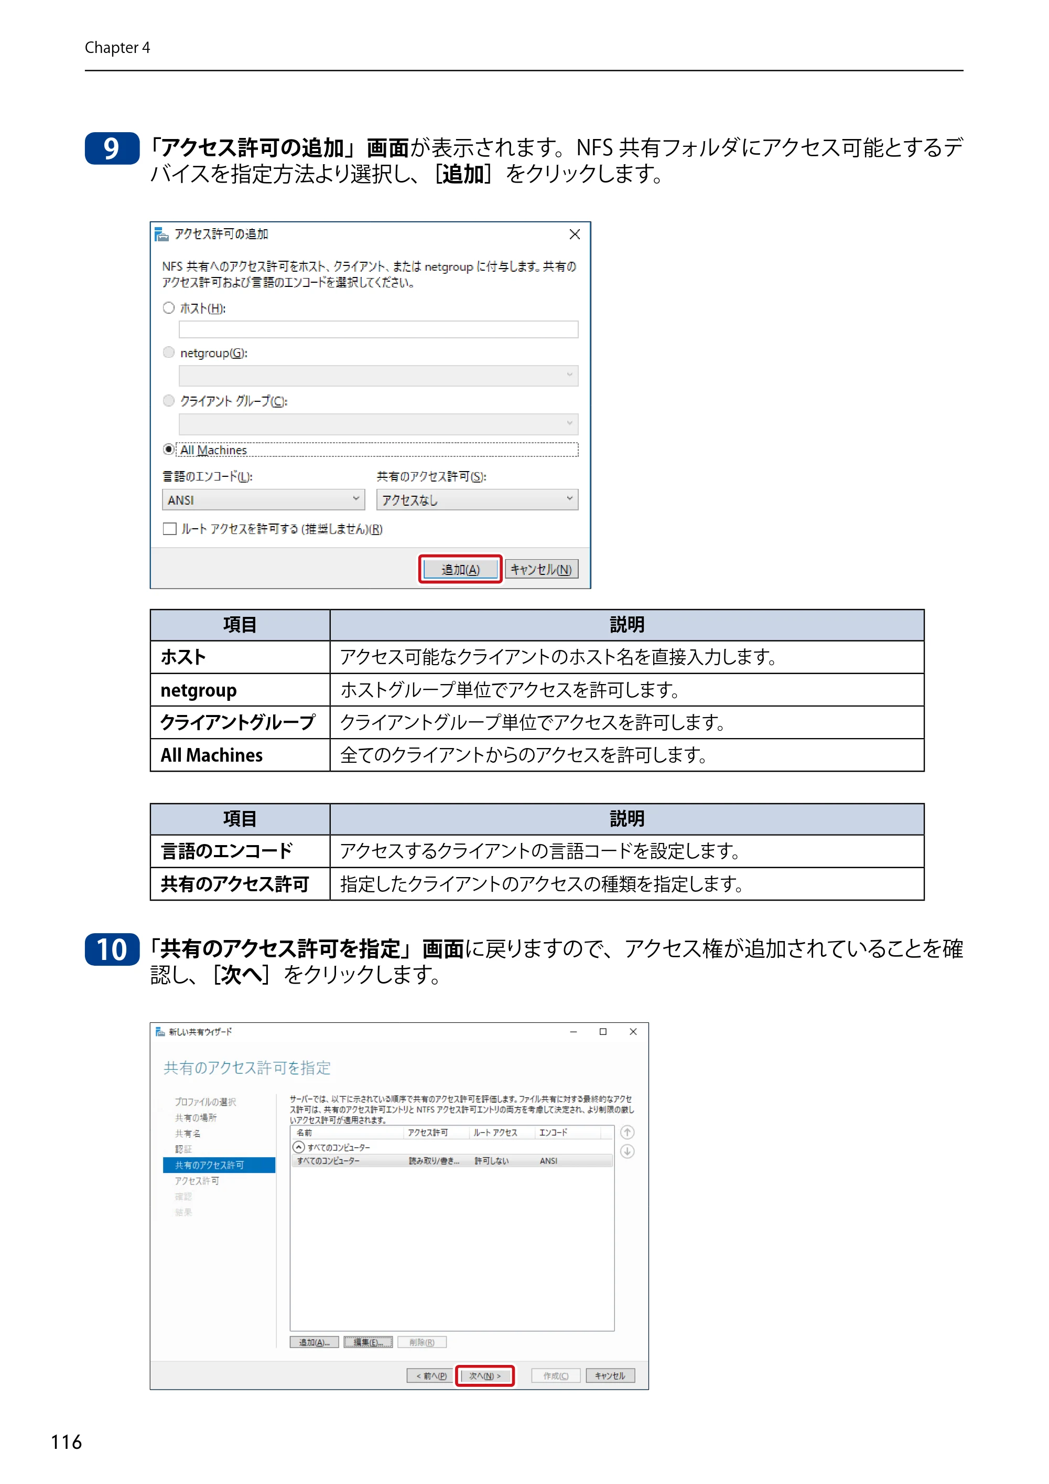Enable ルート アクセスを許可する checkbox
Image resolution: width=1049 pixels, height=1484 pixels.
click(x=170, y=529)
